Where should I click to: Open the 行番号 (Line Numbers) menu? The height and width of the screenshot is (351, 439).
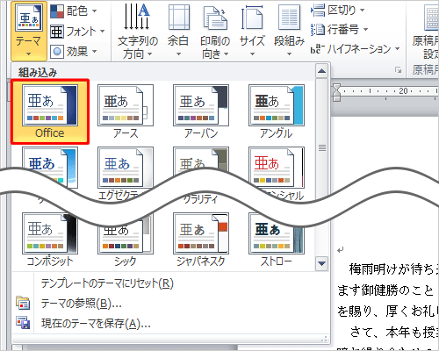pos(340,29)
